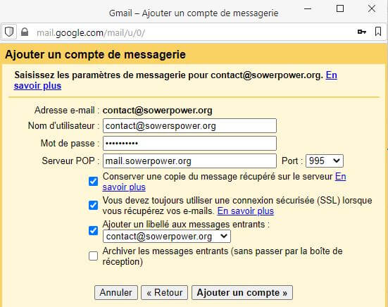The image size is (388, 307).
Task: Click the Nom d'utilisateur text field
Action: [x=189, y=125]
